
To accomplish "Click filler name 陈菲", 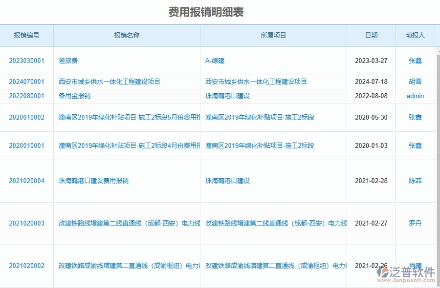I will [415, 180].
